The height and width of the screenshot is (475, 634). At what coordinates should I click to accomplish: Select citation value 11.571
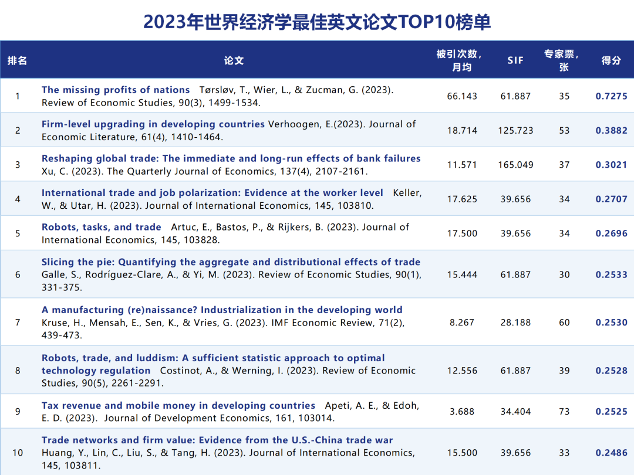click(462, 165)
